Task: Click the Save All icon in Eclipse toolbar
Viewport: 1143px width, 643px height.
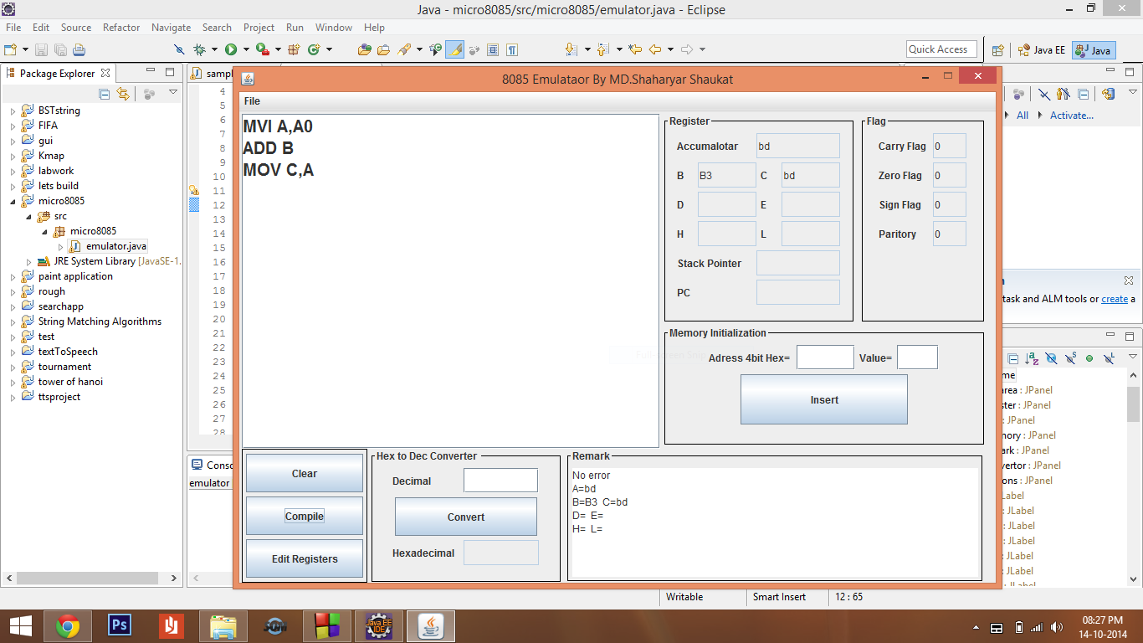Action: pyautogui.click(x=59, y=49)
